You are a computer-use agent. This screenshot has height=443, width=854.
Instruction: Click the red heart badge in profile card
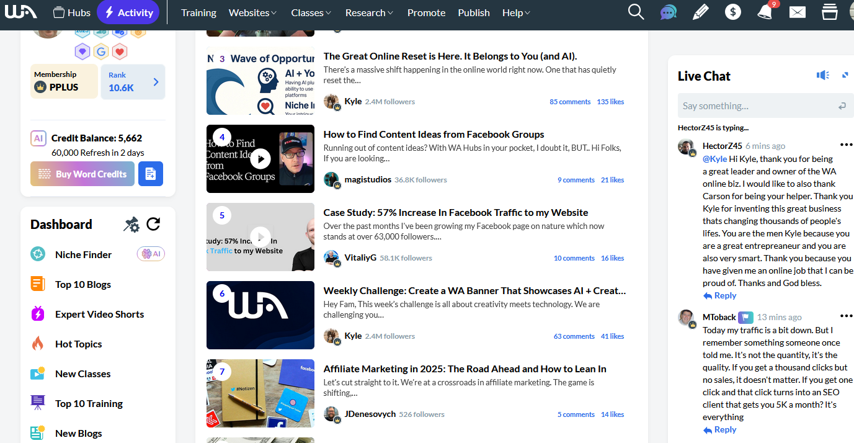pos(120,51)
